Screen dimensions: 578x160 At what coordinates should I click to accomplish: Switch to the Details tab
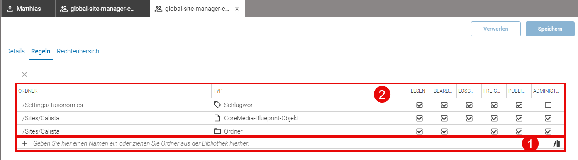[x=15, y=51]
